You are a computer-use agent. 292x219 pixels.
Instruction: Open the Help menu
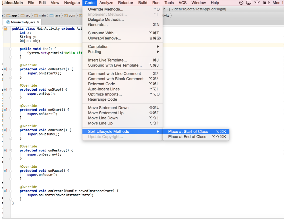click(x=215, y=3)
